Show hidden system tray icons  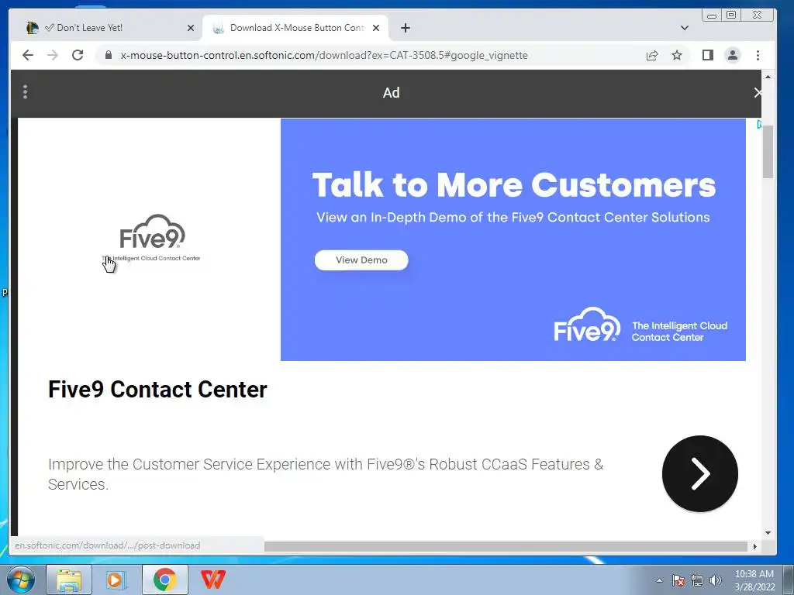point(659,581)
